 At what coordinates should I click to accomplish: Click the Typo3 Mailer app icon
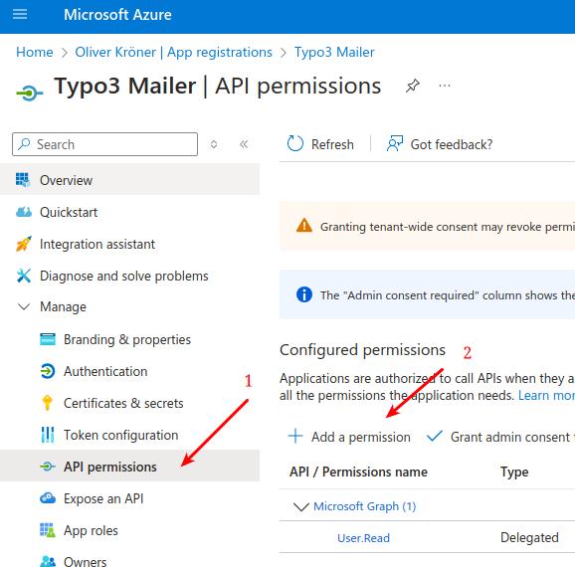pos(29,93)
